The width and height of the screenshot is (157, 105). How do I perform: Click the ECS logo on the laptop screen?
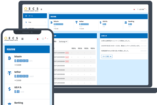coord(31,9)
